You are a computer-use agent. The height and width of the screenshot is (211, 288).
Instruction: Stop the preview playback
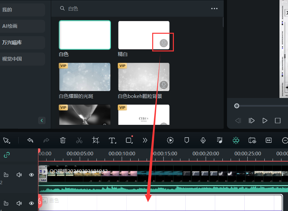coord(278,121)
